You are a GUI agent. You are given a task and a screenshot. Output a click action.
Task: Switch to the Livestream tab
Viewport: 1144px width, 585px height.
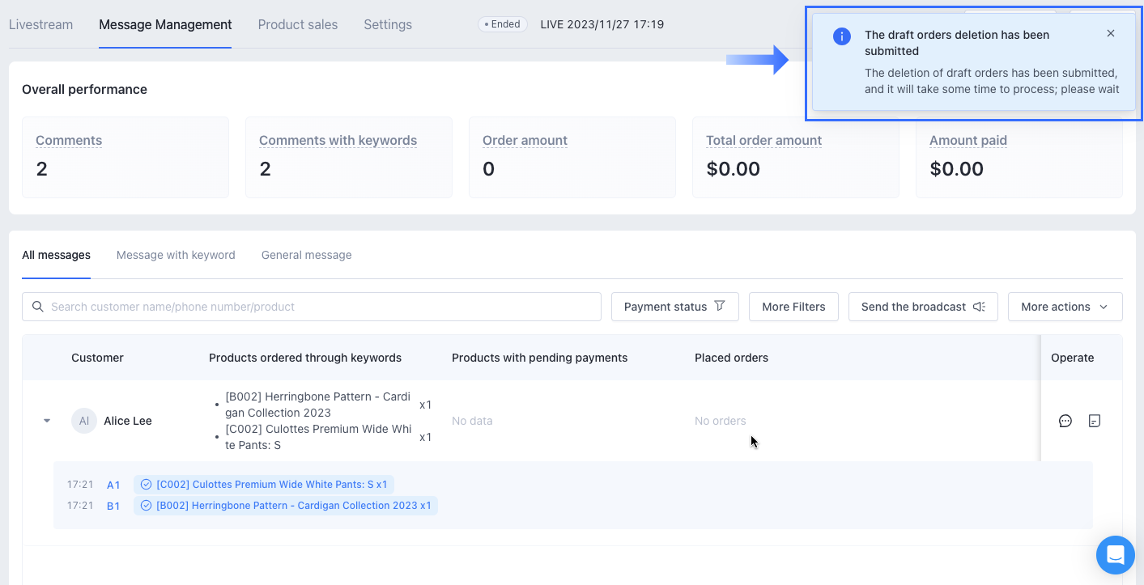(40, 24)
